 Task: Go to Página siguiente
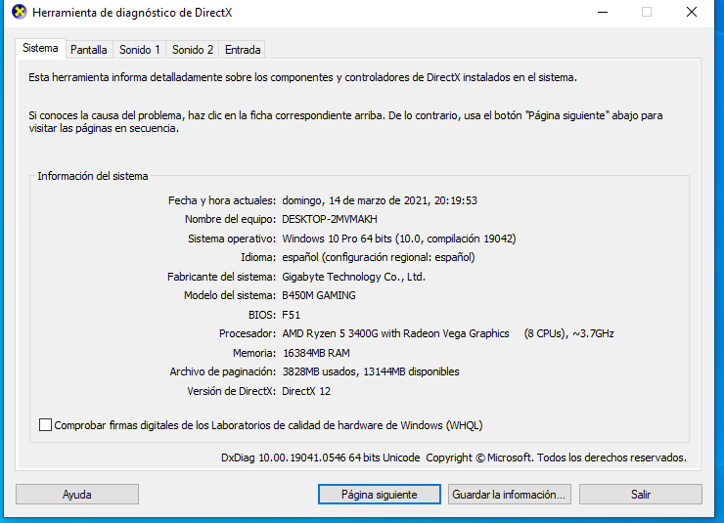pyautogui.click(x=379, y=495)
